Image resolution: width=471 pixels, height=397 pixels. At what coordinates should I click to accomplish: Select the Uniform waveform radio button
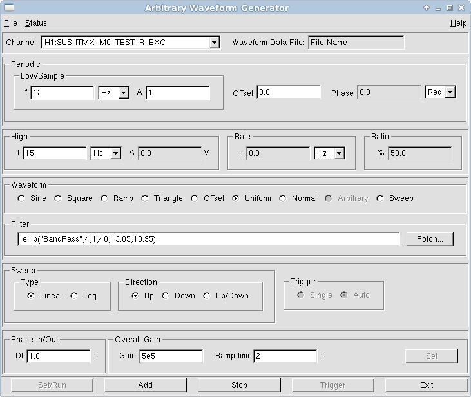click(236, 198)
